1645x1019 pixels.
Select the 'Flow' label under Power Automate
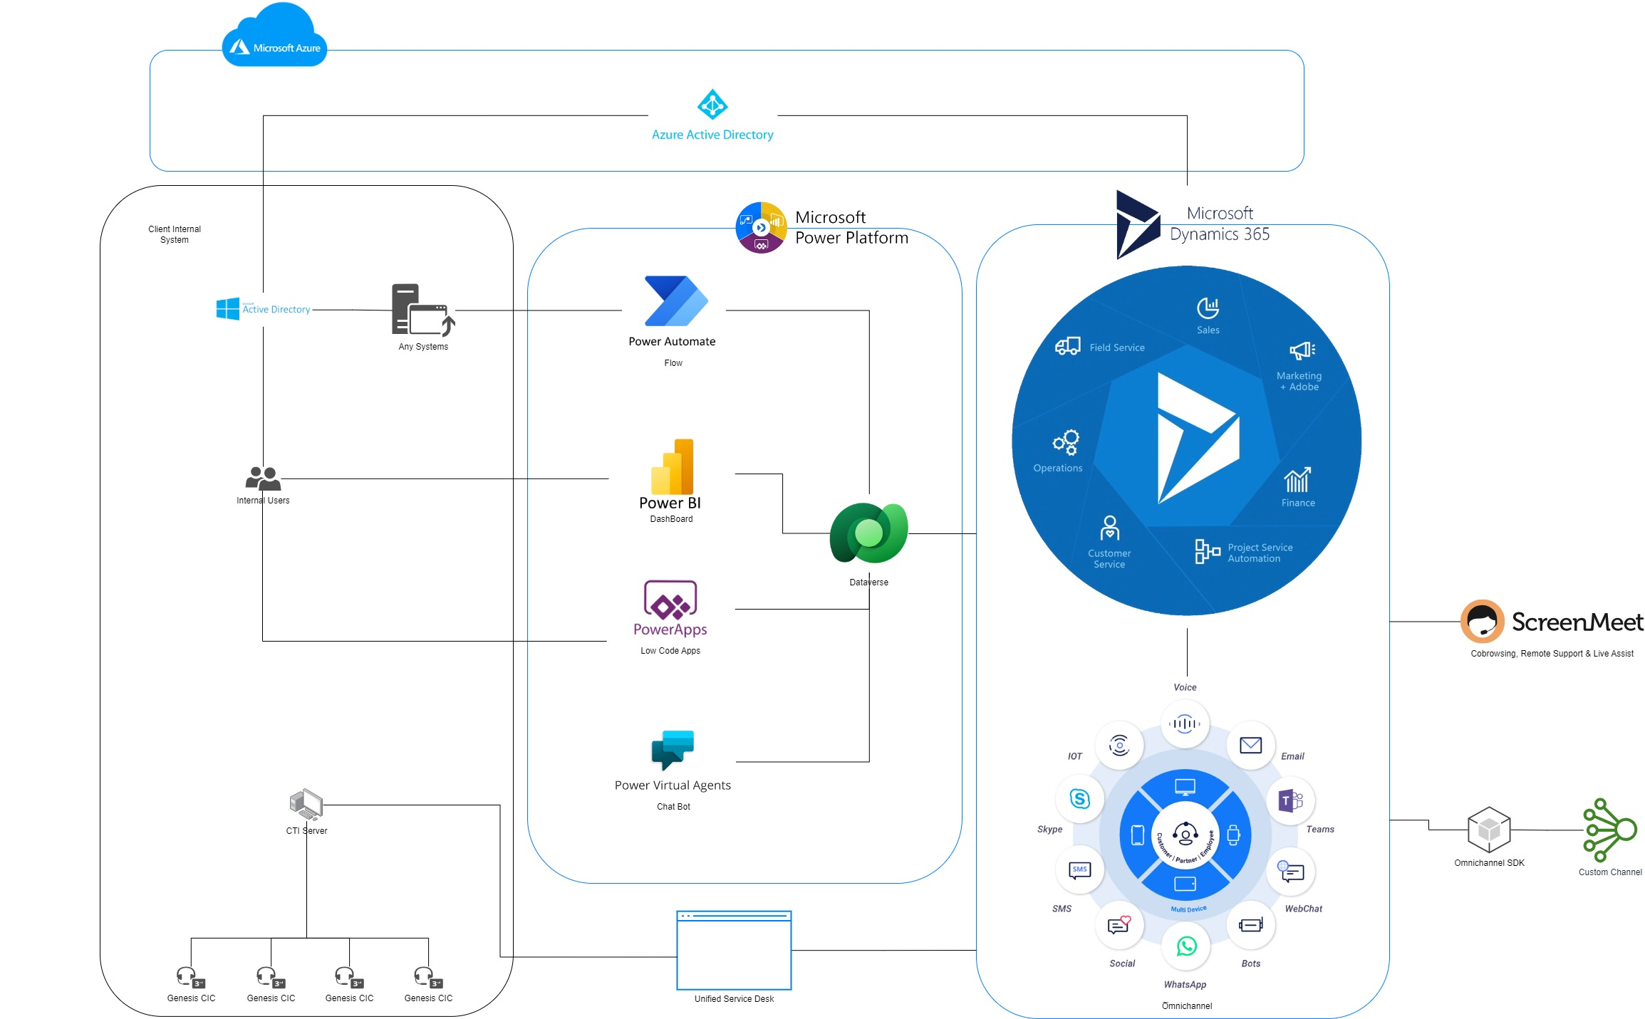coord(673,363)
